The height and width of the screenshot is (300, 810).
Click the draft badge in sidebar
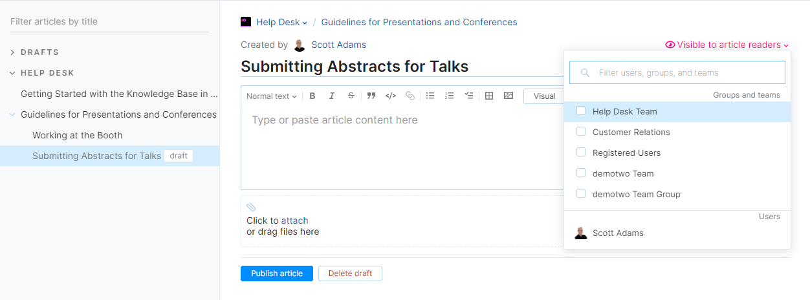point(179,156)
